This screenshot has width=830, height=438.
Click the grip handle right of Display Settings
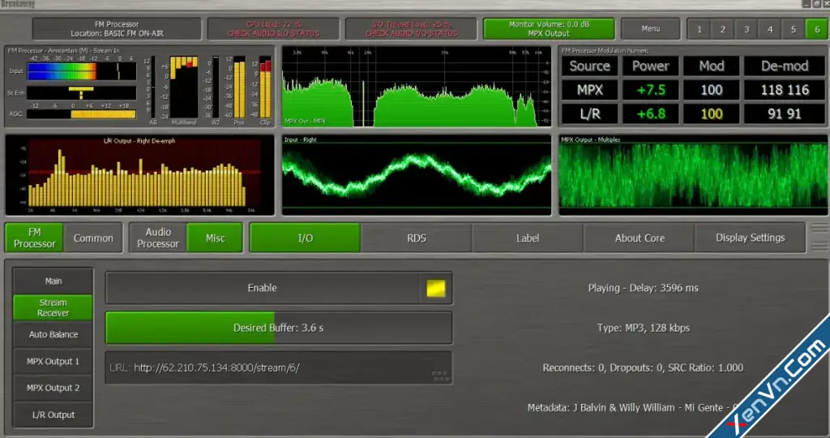820,238
